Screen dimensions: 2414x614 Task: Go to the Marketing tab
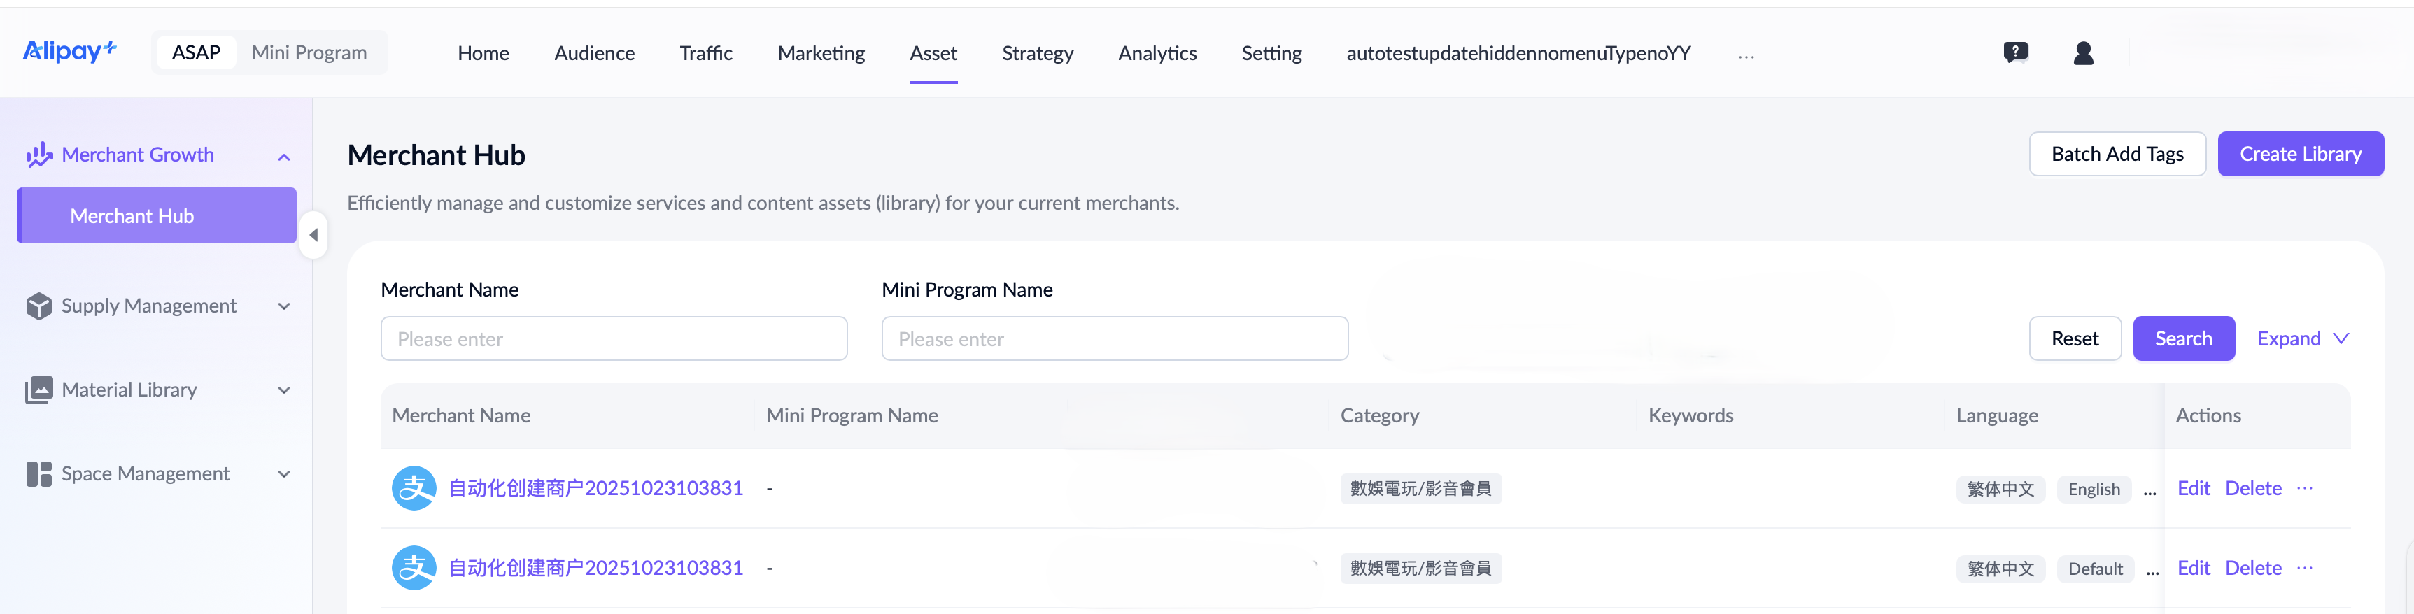(821, 53)
